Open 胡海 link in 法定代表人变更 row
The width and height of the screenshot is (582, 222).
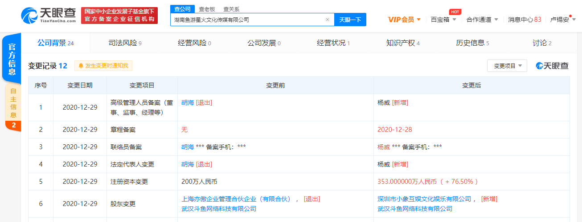click(x=188, y=164)
